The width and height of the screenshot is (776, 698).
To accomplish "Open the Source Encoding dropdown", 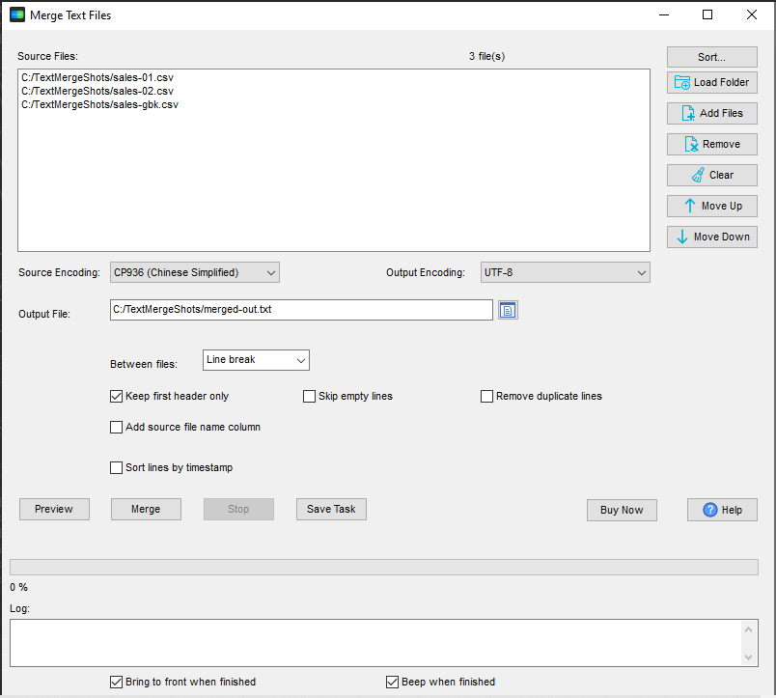I will [195, 273].
